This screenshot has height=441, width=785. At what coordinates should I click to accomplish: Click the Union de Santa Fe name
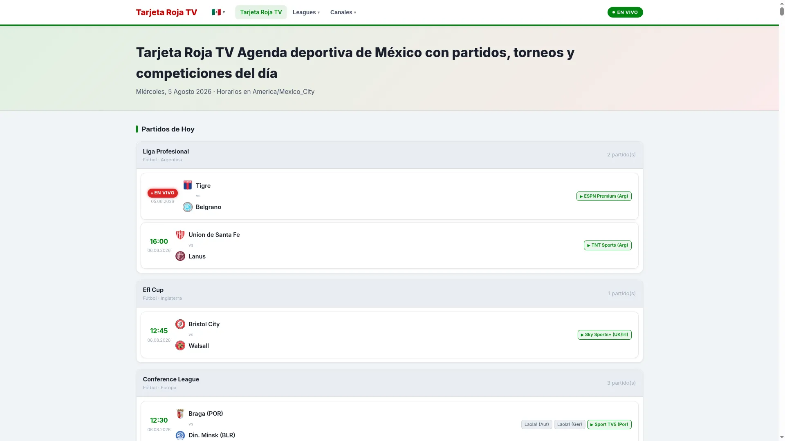[214, 235]
